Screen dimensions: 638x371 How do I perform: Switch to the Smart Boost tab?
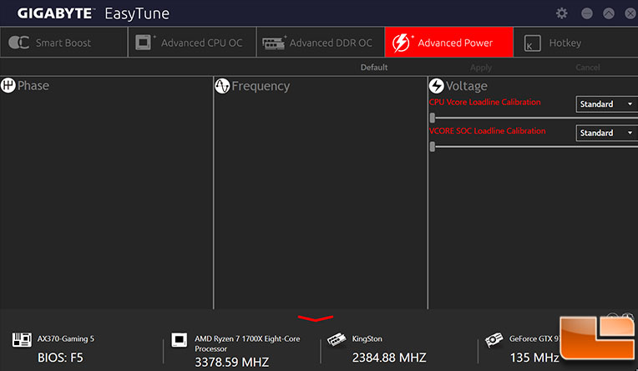(x=63, y=43)
